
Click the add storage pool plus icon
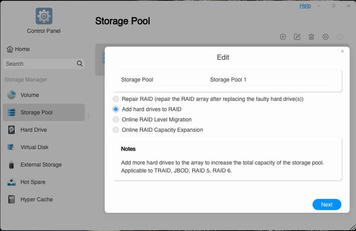pos(283,37)
